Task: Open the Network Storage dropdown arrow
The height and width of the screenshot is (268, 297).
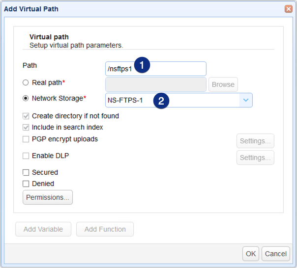Action: (246, 100)
